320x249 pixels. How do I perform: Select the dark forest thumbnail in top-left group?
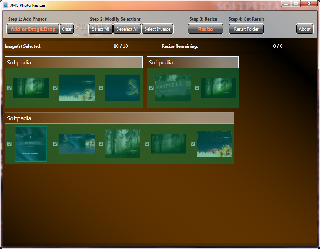click(x=31, y=88)
